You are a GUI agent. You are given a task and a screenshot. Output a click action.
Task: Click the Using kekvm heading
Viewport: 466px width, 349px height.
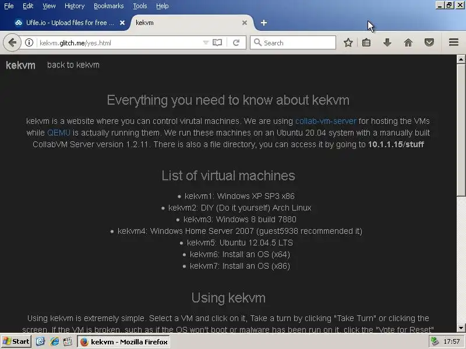(228, 298)
